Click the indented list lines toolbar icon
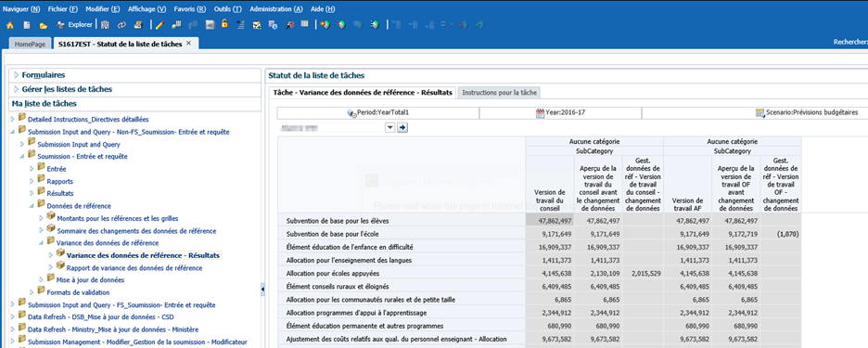Viewport: 868px width, 348px height. point(240,25)
